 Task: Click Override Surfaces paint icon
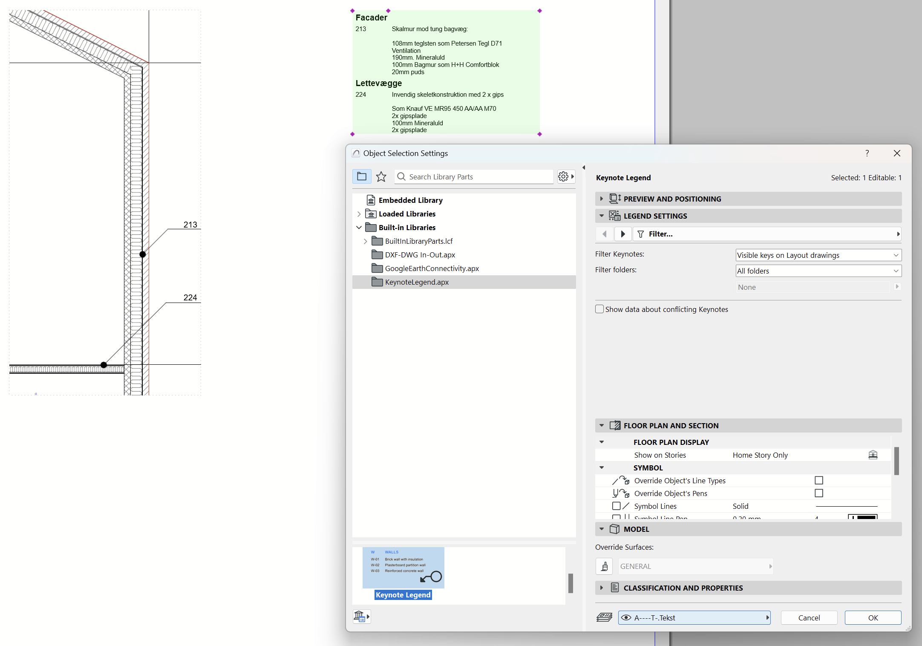pyautogui.click(x=604, y=566)
